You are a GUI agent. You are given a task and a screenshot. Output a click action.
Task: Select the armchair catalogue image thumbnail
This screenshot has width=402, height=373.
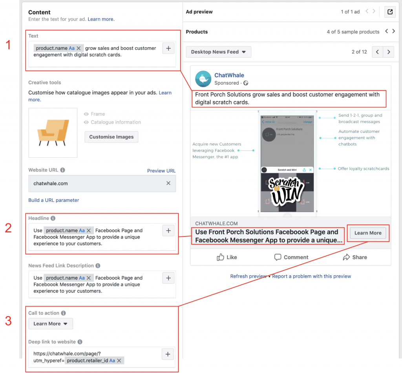53,133
